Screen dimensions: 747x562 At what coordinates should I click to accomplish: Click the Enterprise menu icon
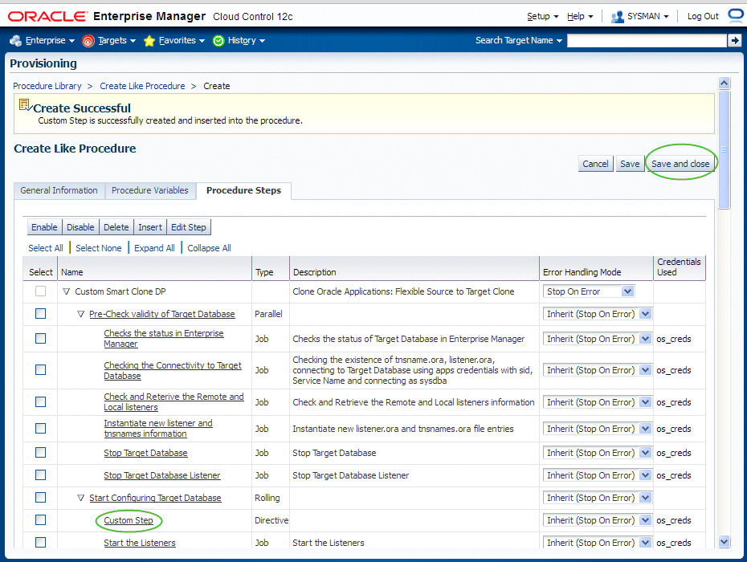point(16,40)
